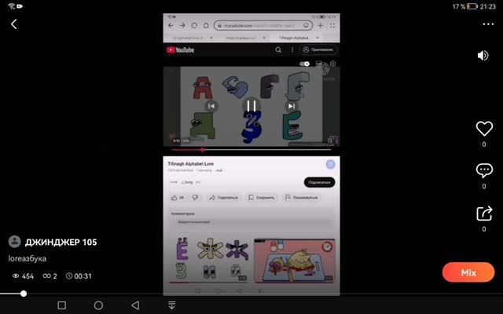Click the playback progress slider handle

[23, 294]
